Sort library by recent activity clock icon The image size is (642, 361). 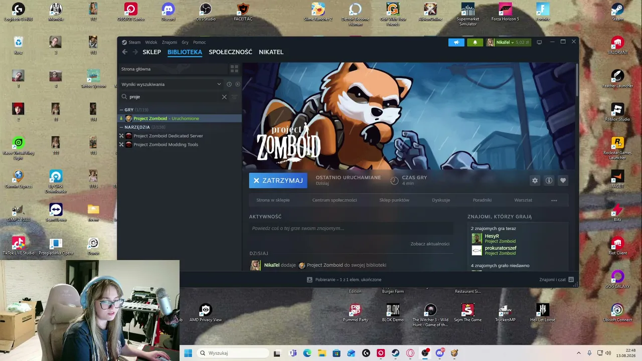tap(229, 84)
